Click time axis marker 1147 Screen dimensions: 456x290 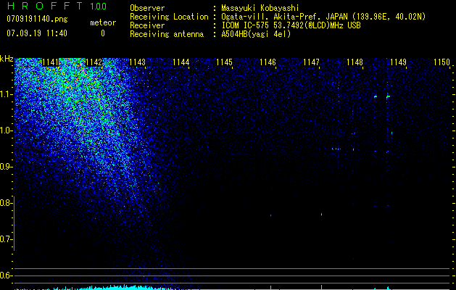coord(312,62)
